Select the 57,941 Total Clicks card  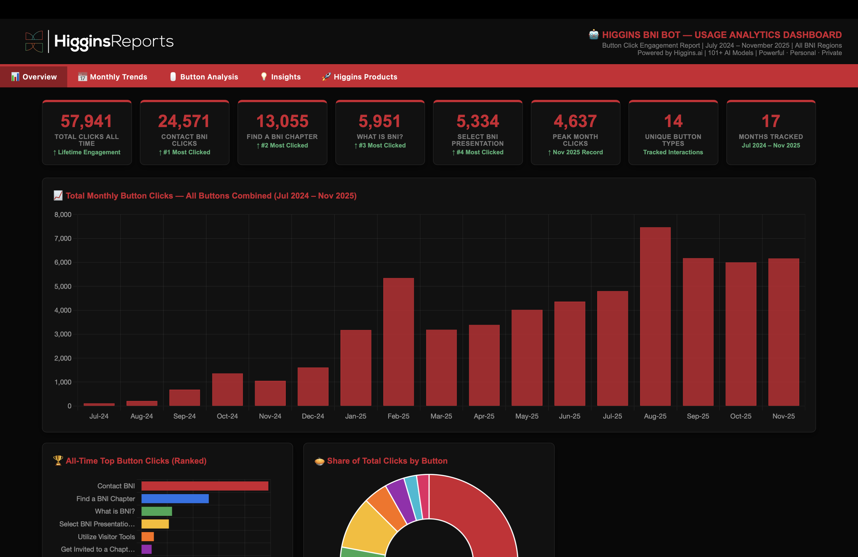click(x=87, y=133)
